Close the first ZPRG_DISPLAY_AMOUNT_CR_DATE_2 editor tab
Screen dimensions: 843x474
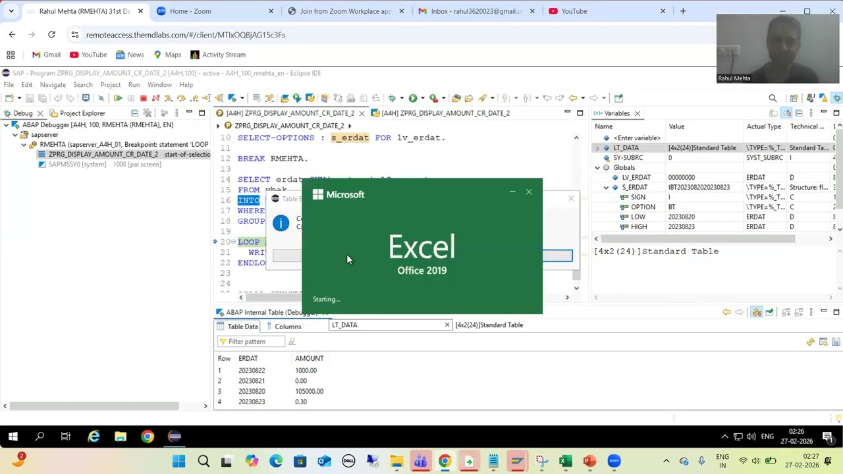pyautogui.click(x=362, y=113)
